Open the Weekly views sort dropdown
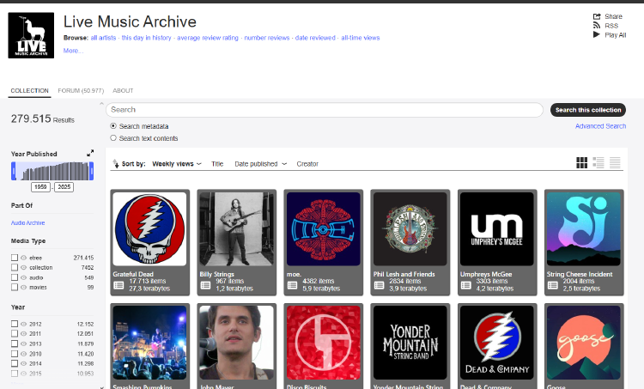Viewport: 644px width, 389px height. click(x=176, y=163)
